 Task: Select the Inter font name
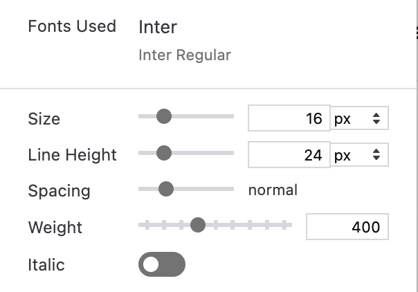tap(158, 27)
